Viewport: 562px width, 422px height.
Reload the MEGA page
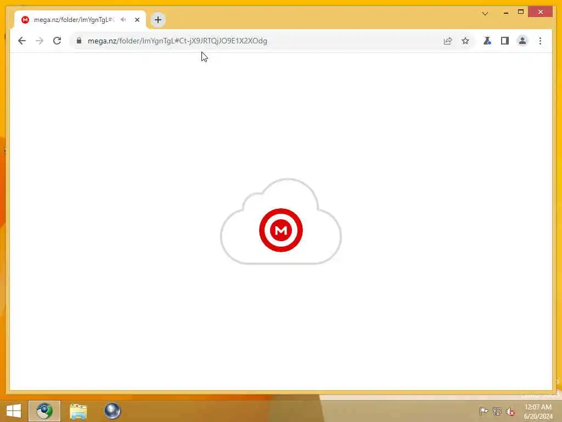coord(57,41)
